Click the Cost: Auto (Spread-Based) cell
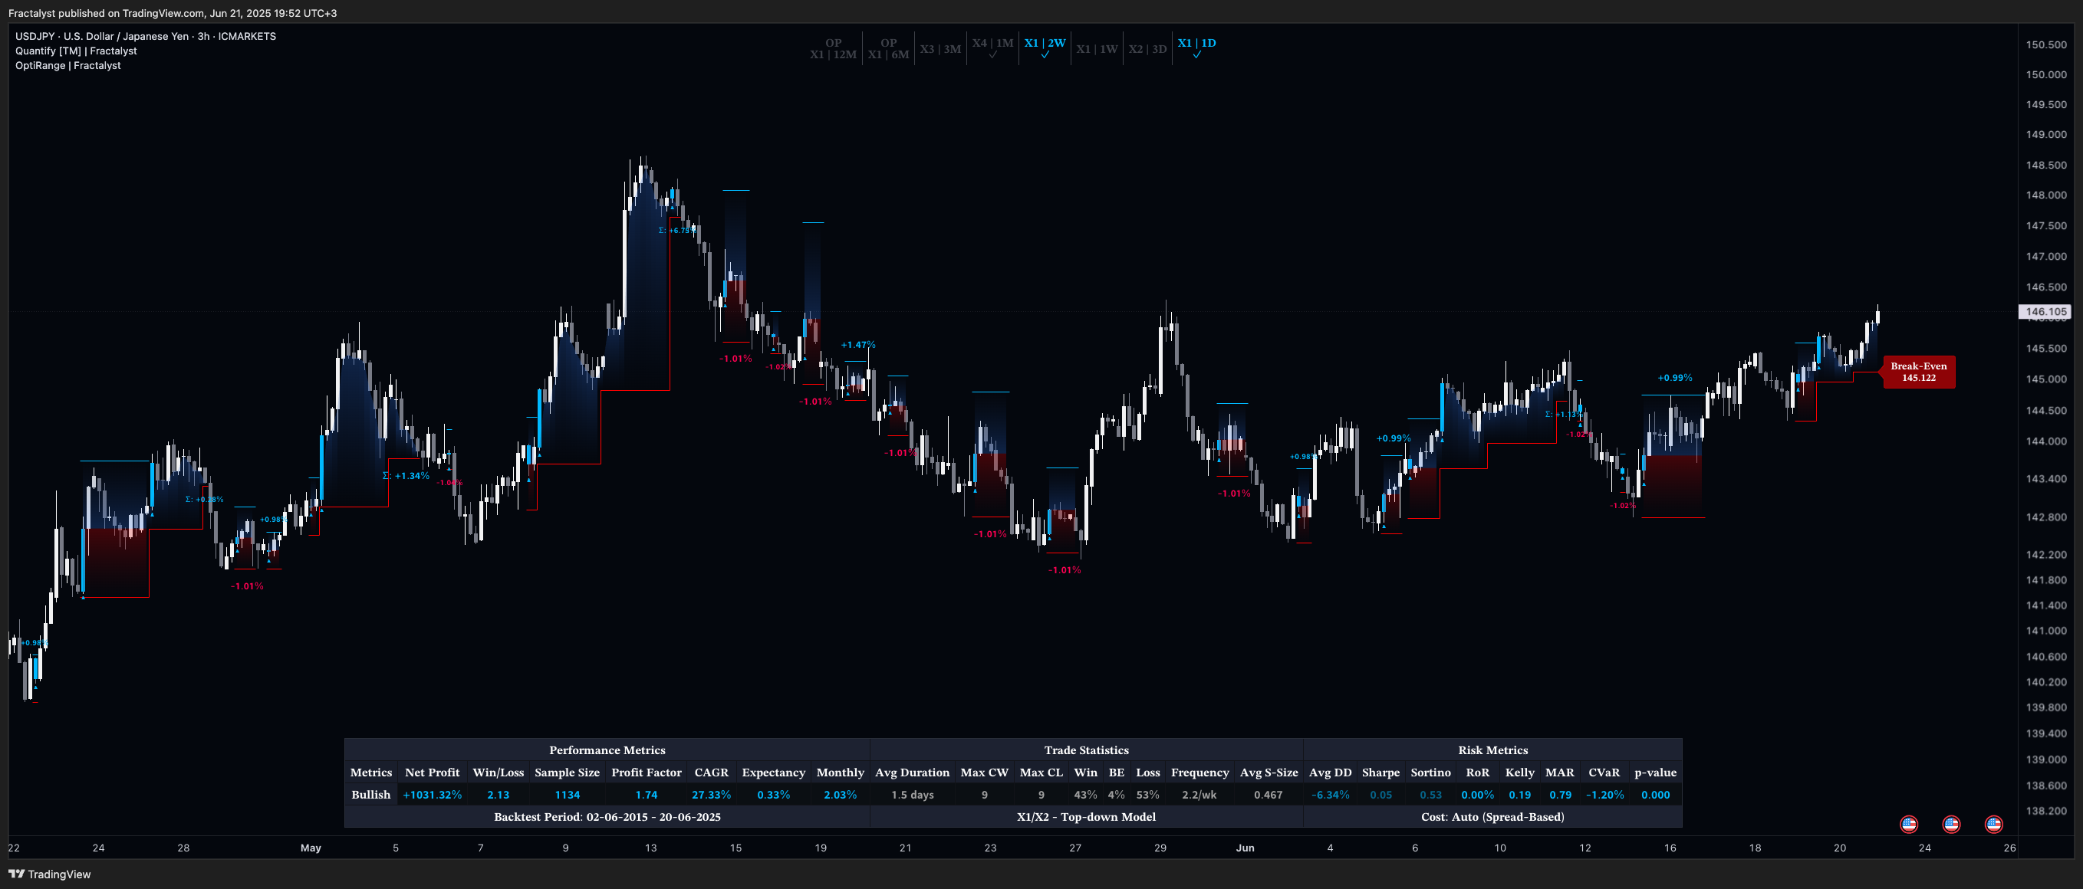 coord(1492,816)
